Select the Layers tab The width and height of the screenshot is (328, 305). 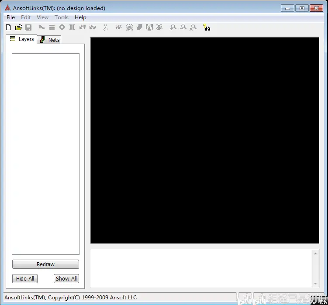(x=21, y=39)
